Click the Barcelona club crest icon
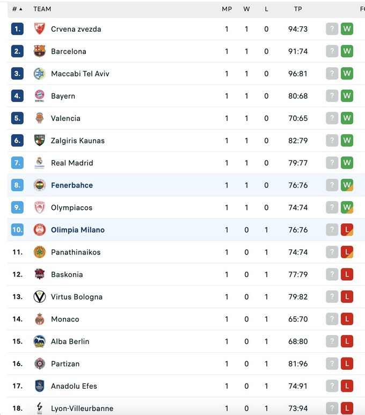Image resolution: width=365 pixels, height=415 pixels. pyautogui.click(x=40, y=52)
